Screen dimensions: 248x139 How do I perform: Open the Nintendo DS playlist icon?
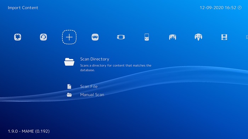click(224, 37)
